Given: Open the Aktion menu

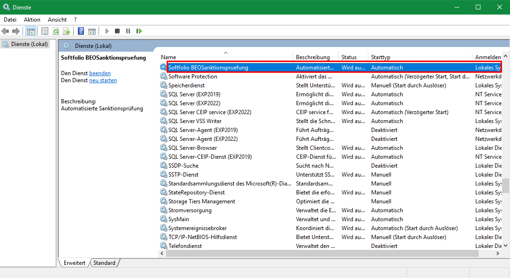Looking at the screenshot, I should click(32, 20).
